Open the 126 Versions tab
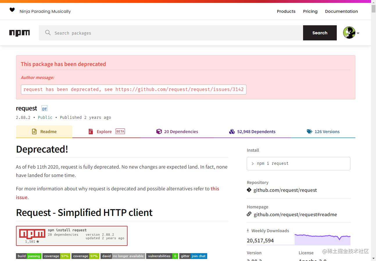Screen dimensions: 376x261 pyautogui.click(x=323, y=132)
